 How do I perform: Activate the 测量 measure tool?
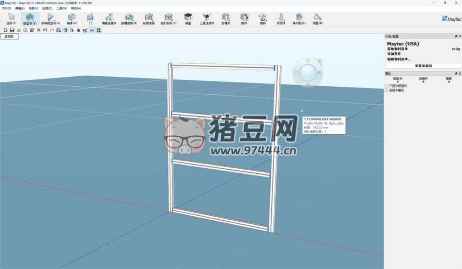coord(318,19)
